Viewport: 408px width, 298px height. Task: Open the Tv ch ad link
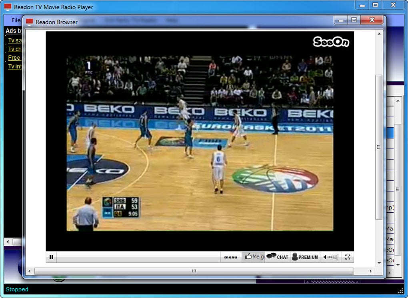[15, 49]
